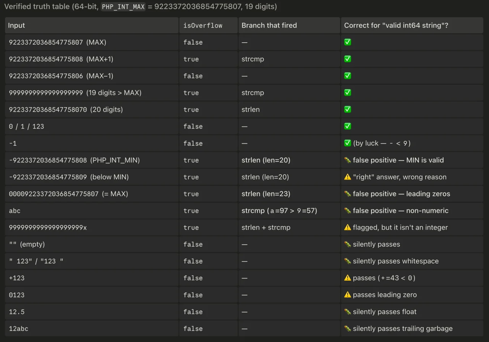Select the "12abc" input cell
Viewport: 489px width, 342px height.
(92, 328)
